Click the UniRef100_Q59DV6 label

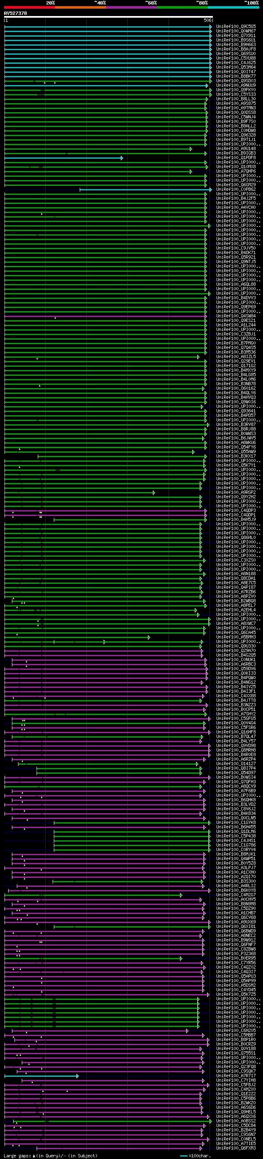click(235, 669)
